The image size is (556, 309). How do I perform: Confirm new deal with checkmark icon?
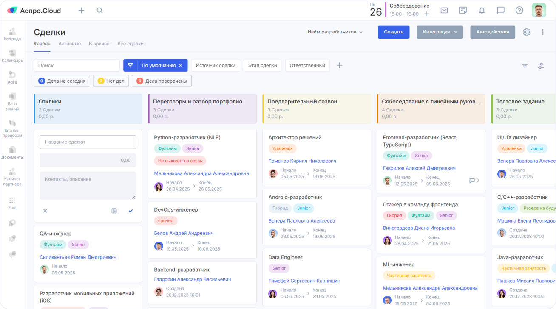point(130,211)
